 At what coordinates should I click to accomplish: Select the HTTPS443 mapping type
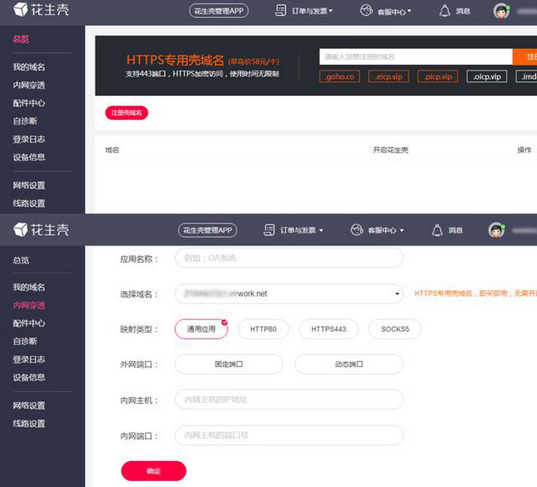tap(328, 329)
